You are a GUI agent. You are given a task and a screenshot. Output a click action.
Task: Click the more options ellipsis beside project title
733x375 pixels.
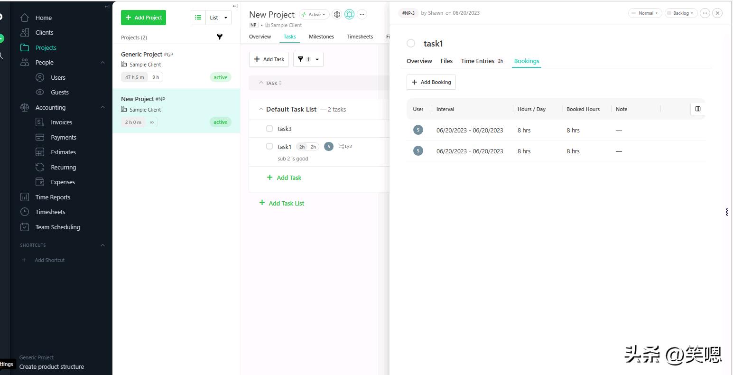(362, 15)
